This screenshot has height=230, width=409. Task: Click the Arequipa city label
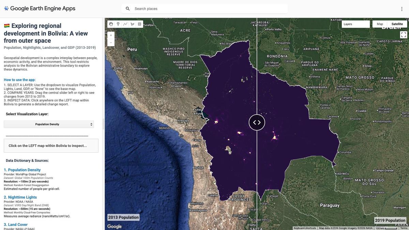pyautogui.click(x=183, y=121)
